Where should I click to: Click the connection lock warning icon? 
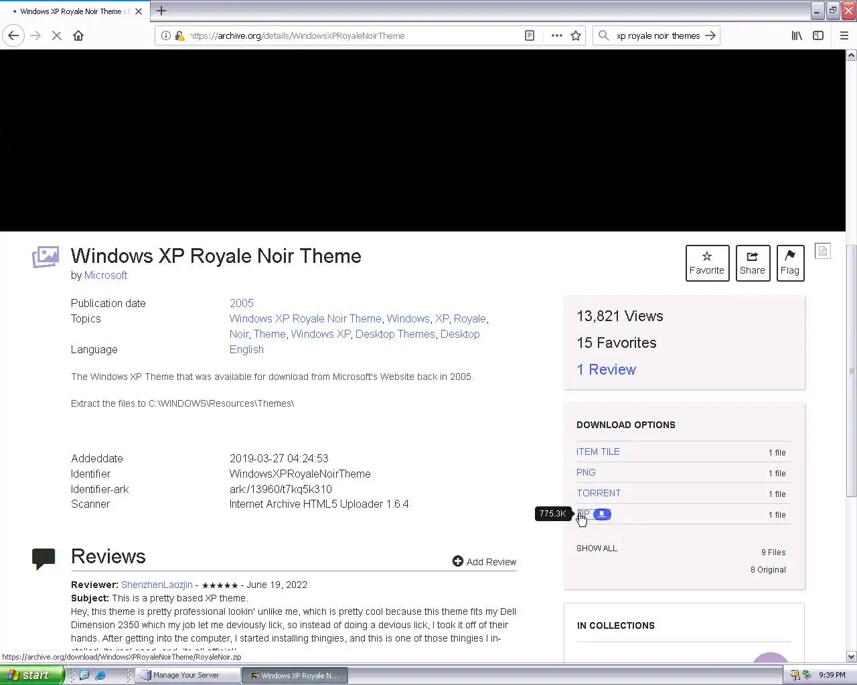click(x=179, y=35)
